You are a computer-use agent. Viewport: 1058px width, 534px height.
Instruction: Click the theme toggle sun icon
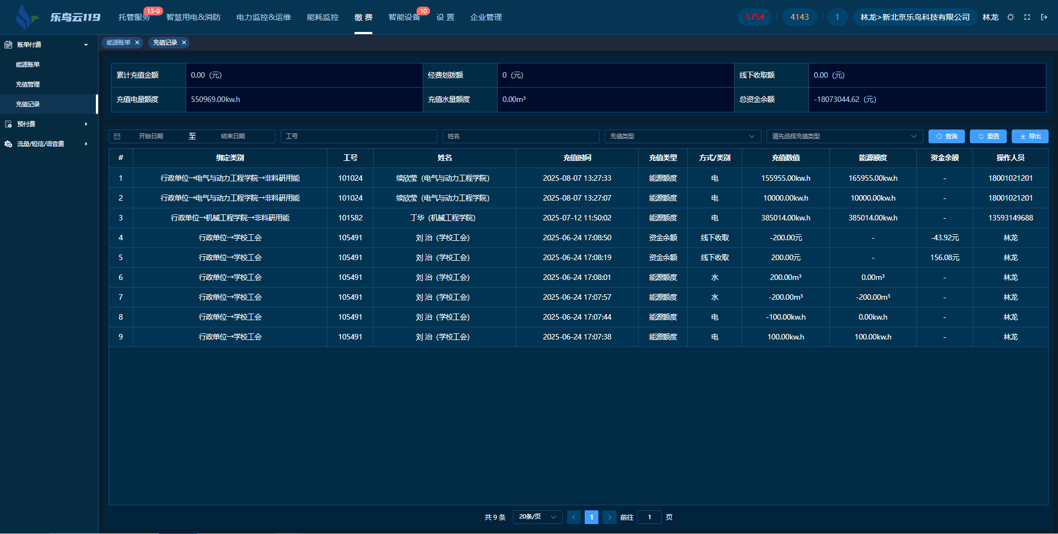(1011, 17)
